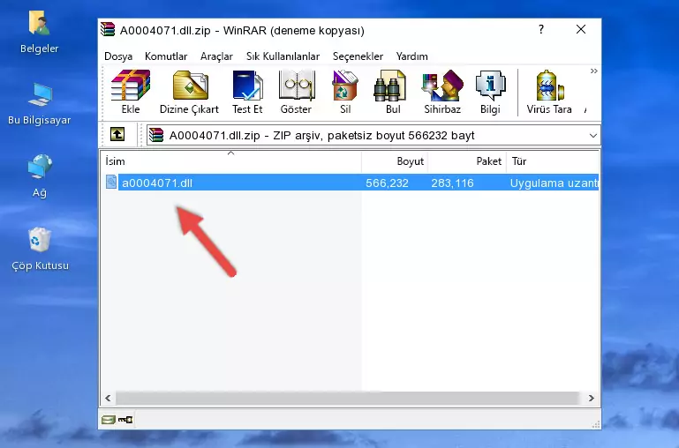Select the Bu Bilgisayar desktop icon
This screenshot has width=679, height=448.
39,104
